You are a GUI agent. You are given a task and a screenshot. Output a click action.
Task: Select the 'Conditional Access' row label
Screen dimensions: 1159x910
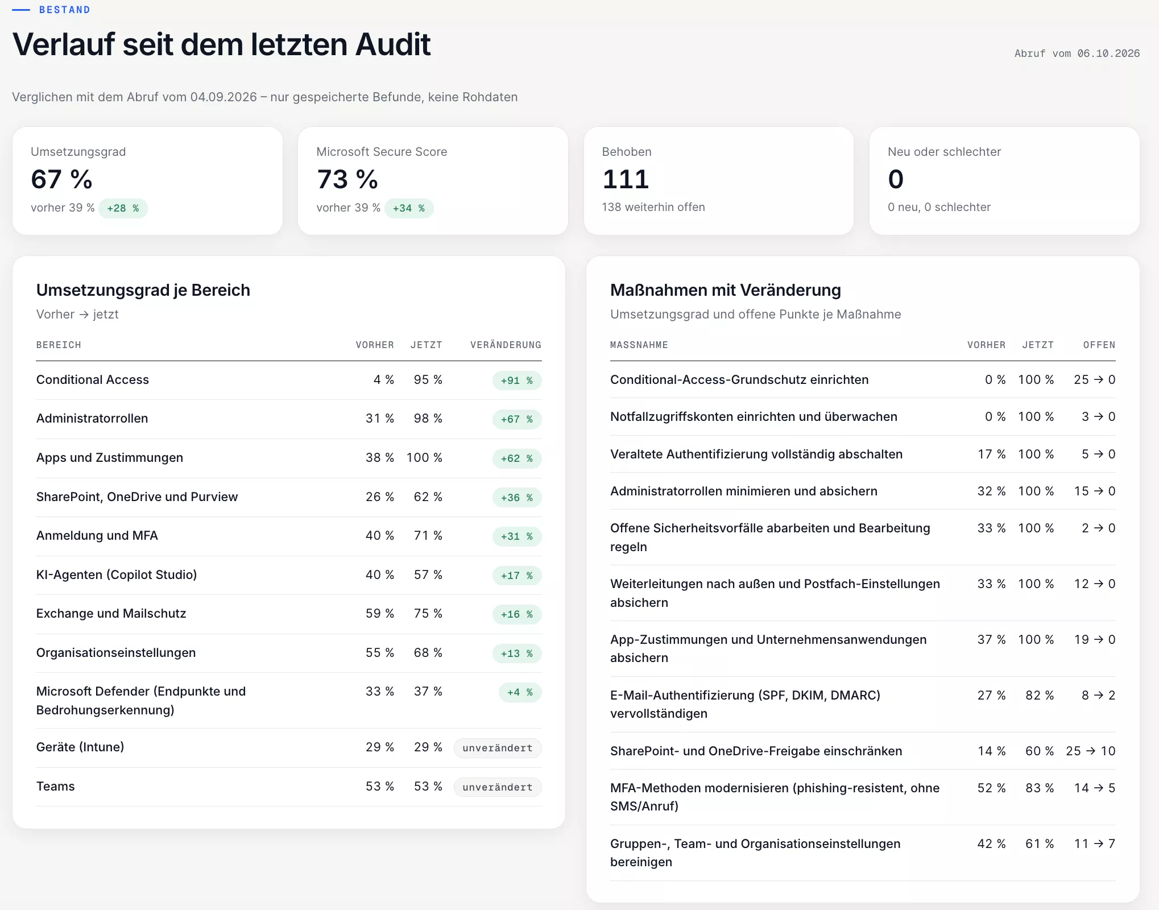(x=93, y=379)
